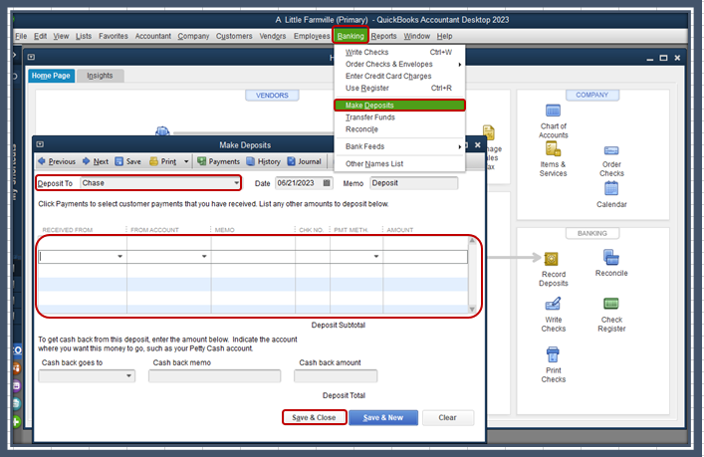Click Print in Make Deposits toolbar
This screenshot has width=704, height=457.
pos(163,161)
